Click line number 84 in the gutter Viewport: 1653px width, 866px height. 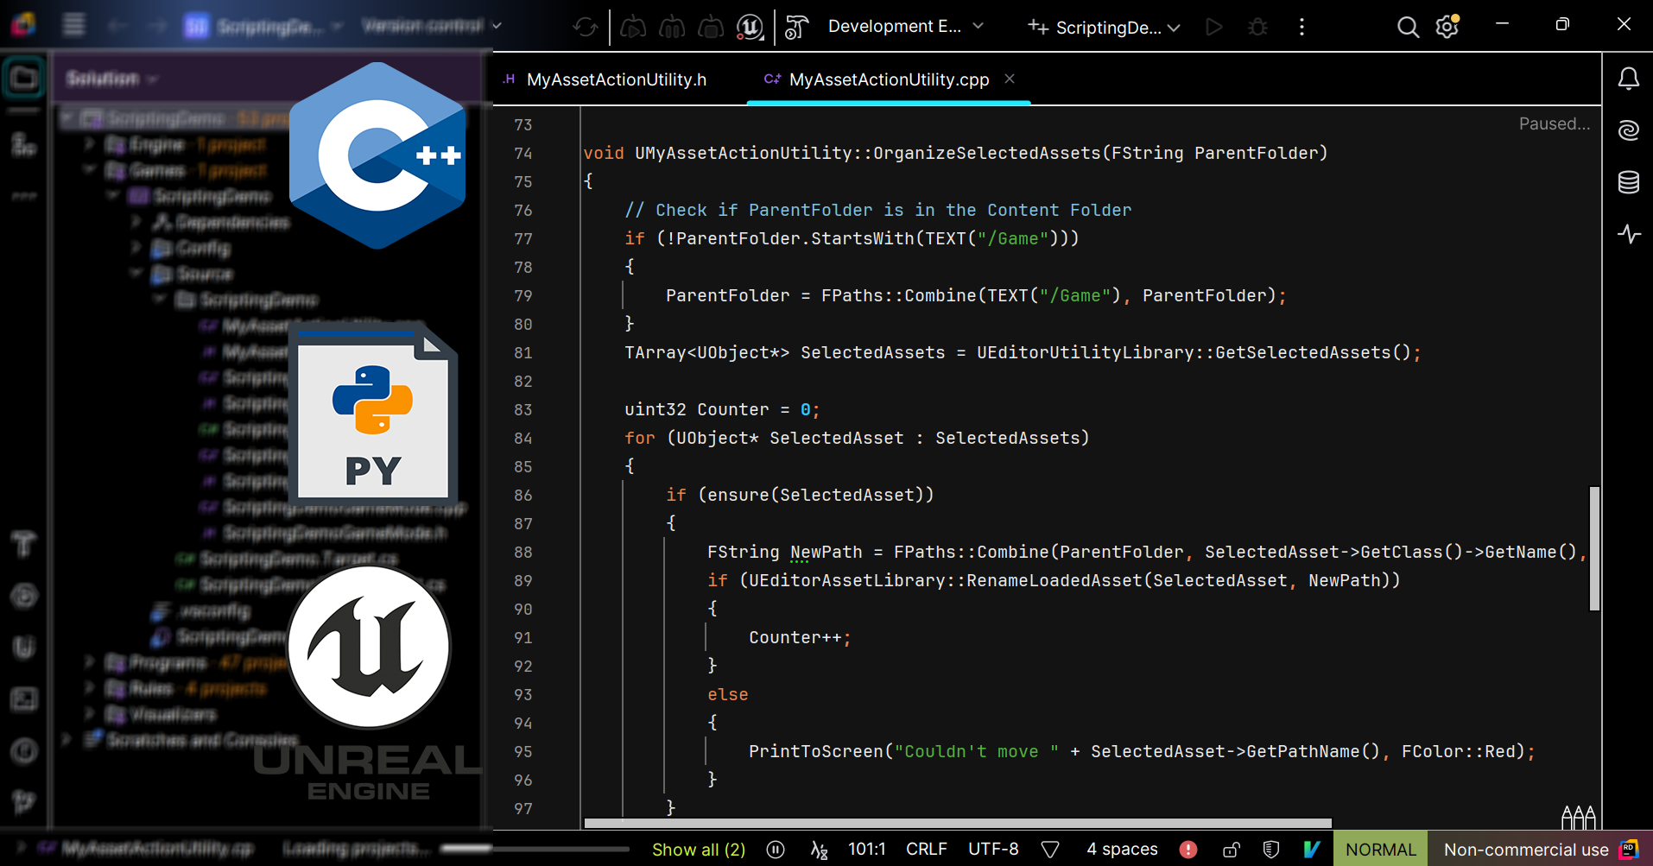[522, 438]
